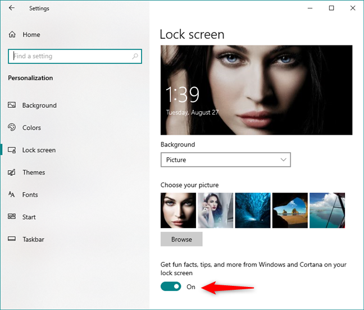Click the Background picture icon in sidebar
Image resolution: width=364 pixels, height=310 pixels.
click(12, 106)
